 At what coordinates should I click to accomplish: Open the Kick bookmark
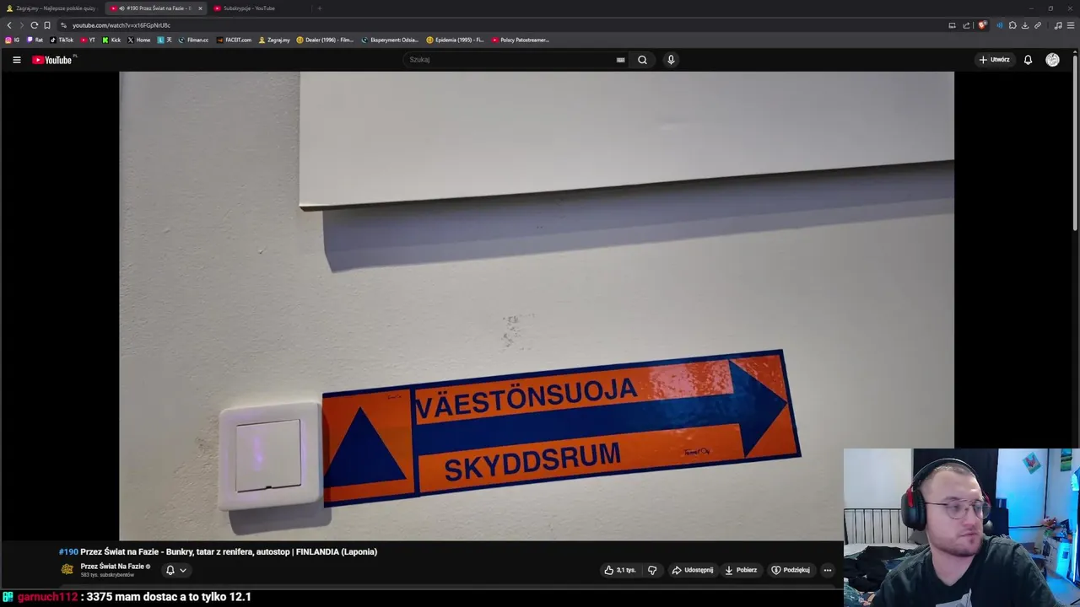pyautogui.click(x=111, y=40)
